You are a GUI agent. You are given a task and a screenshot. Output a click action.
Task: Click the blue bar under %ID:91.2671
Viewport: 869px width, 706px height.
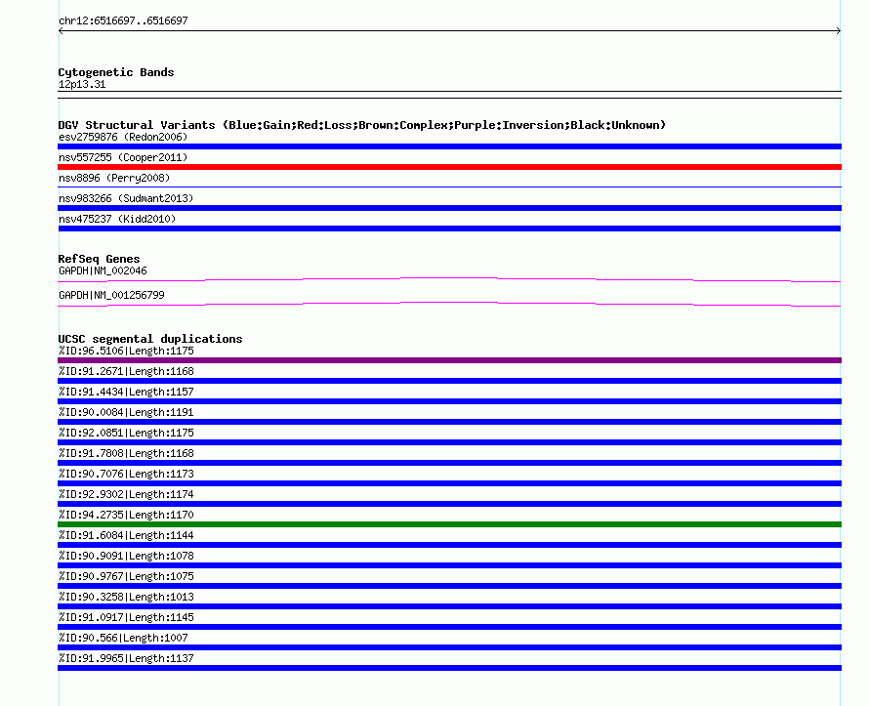coord(449,381)
